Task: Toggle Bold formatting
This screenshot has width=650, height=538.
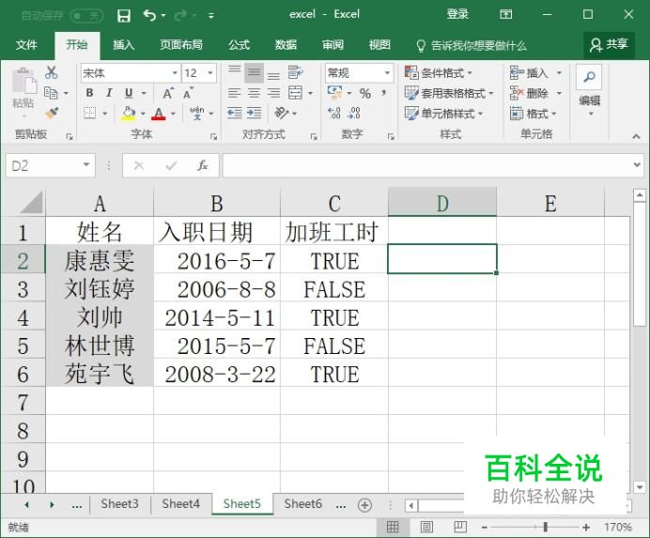Action: [x=89, y=93]
